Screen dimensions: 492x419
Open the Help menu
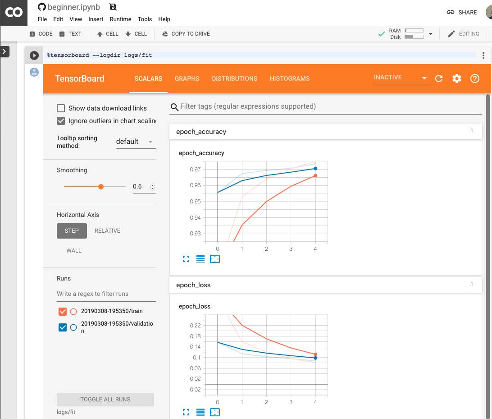[x=164, y=19]
